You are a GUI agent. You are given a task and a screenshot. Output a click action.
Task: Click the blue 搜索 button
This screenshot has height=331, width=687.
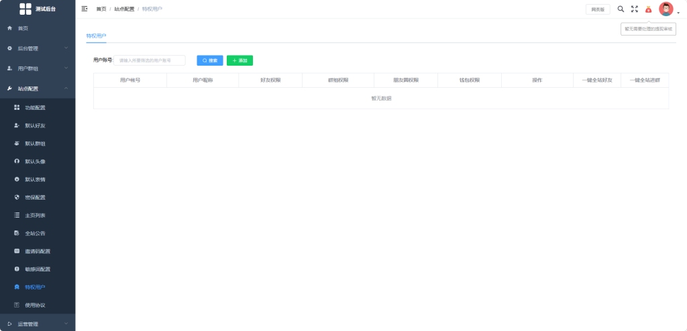point(210,60)
